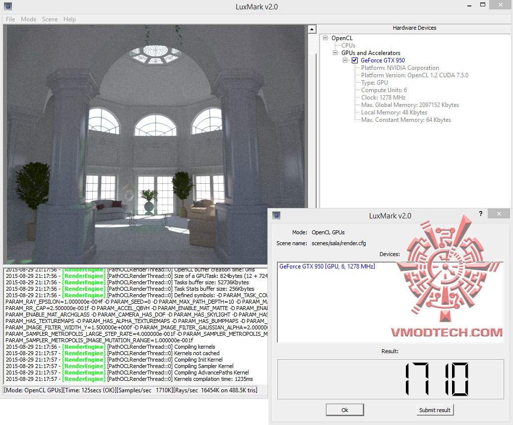The height and width of the screenshot is (425, 513).
Task: Click the OpenCL GPUs mode value
Action: (328, 233)
